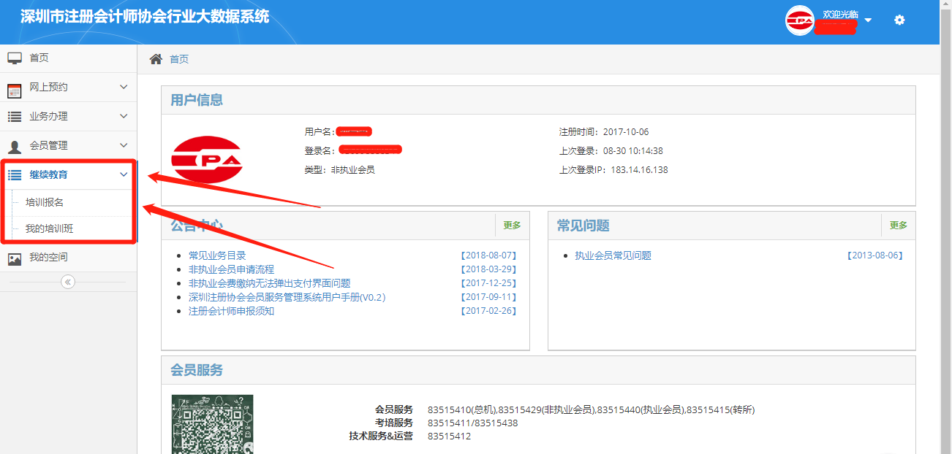The width and height of the screenshot is (952, 454).
Task: Click 更多 in the 公告中心 panel
Action: pyautogui.click(x=512, y=226)
